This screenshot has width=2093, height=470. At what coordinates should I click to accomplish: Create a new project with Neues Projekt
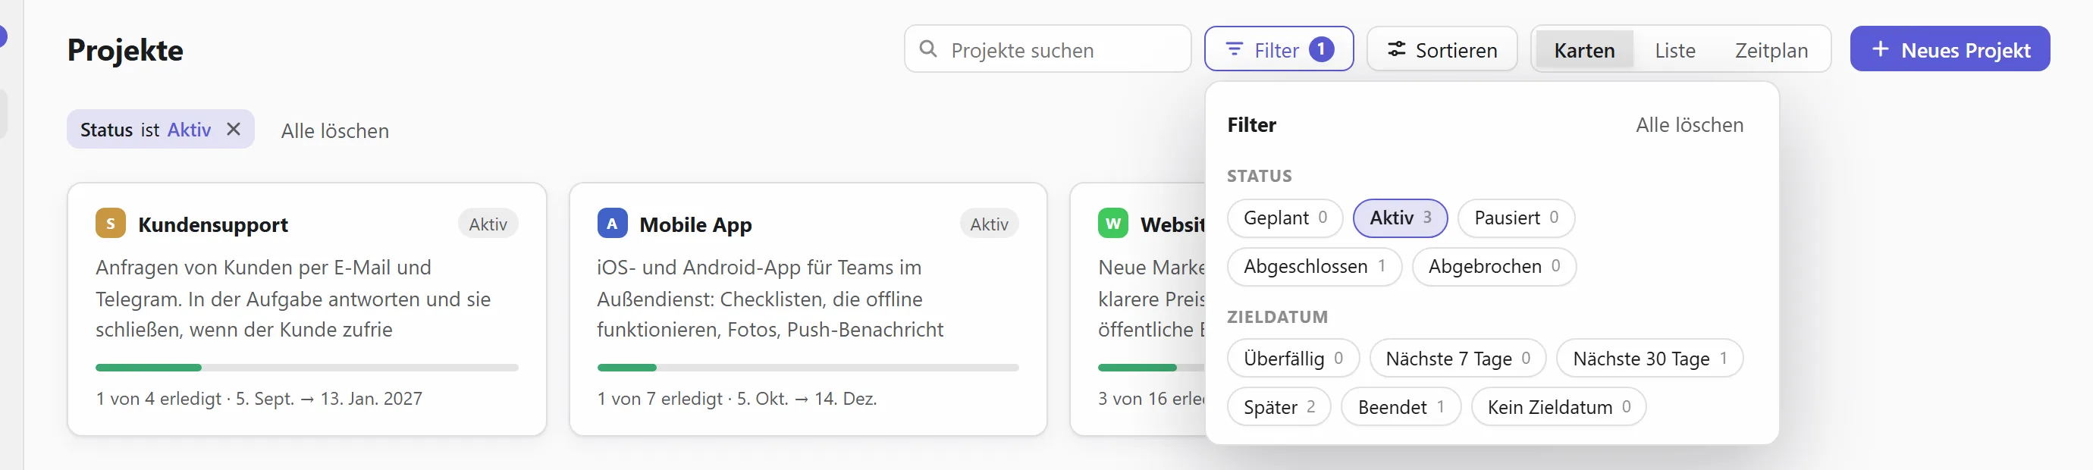1950,49
